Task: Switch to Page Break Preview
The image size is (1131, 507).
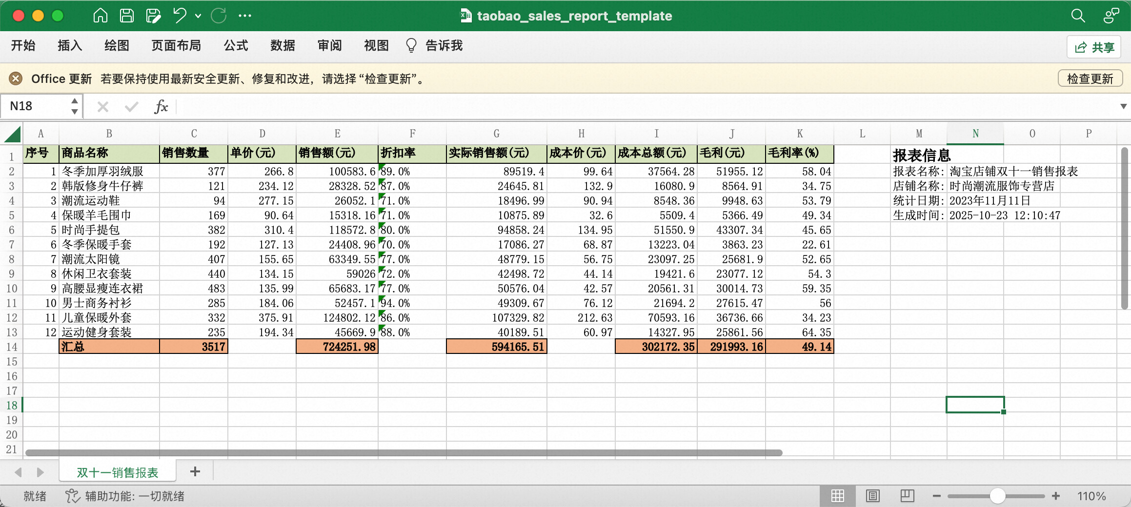Action: 907,496
